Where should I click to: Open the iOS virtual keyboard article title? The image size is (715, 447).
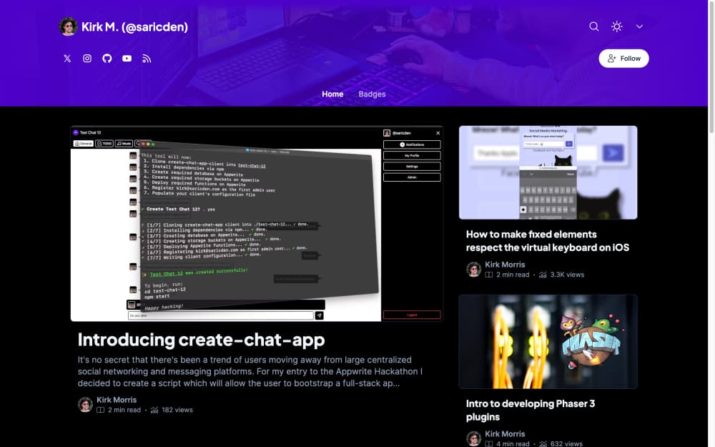(547, 241)
